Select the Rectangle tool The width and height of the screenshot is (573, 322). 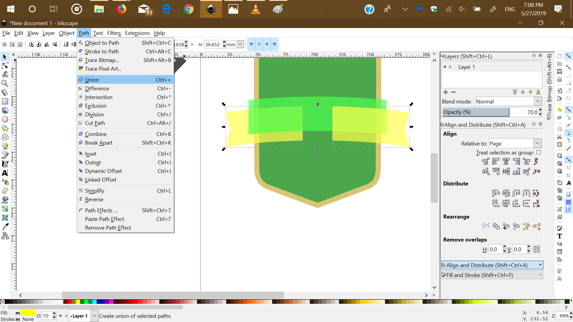(5, 101)
